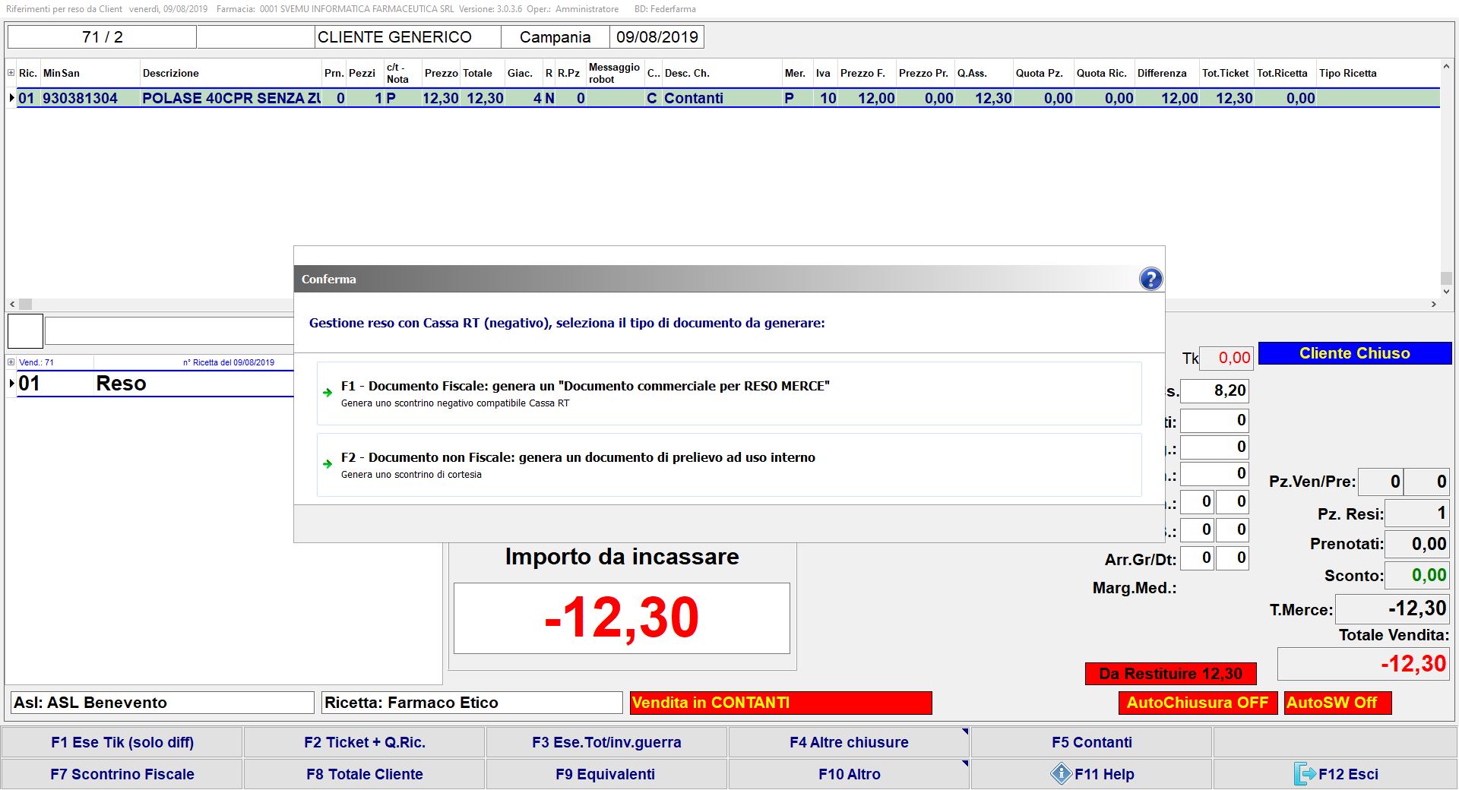
Task: Choose F1 Documento Fiscale for RESO MERCE
Action: pyautogui.click(x=585, y=386)
